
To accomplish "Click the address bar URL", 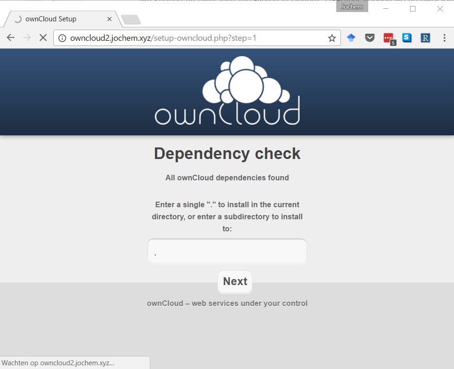I will tap(163, 38).
